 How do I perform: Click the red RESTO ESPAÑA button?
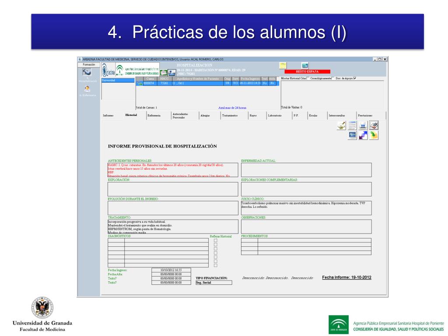coord(307,71)
